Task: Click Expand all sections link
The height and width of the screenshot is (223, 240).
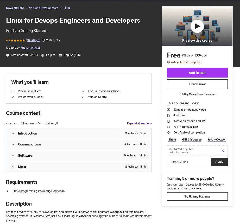Action: pyautogui.click(x=139, y=123)
